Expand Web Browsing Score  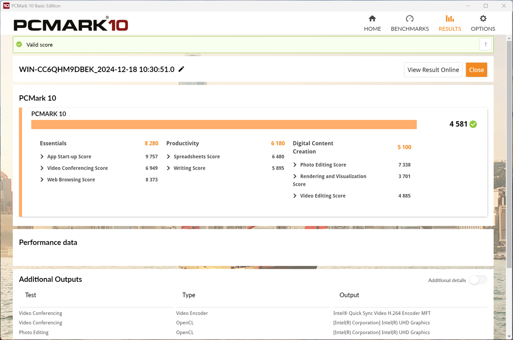(42, 179)
